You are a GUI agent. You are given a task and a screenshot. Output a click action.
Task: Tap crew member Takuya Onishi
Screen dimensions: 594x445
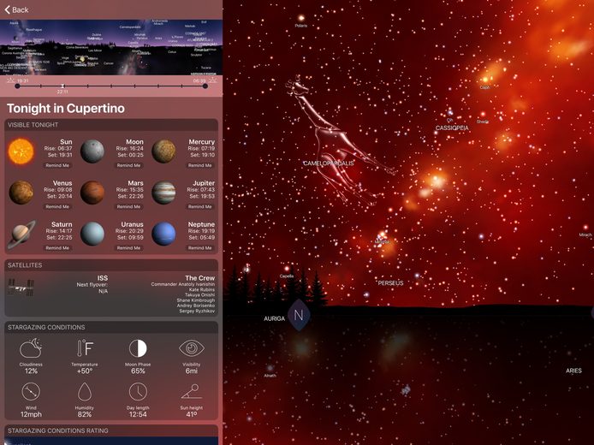(x=200, y=294)
